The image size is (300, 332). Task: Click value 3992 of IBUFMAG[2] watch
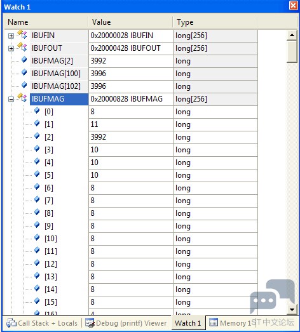(x=130, y=61)
